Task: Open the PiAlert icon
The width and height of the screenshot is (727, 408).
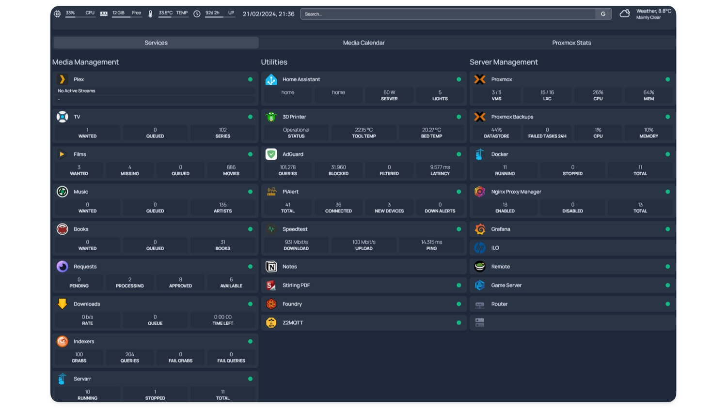Action: (271, 192)
